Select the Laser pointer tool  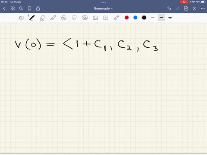[116, 18]
